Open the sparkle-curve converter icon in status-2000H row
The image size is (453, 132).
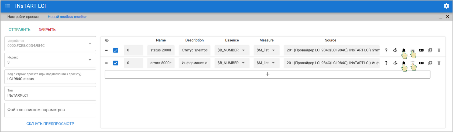pos(395,50)
